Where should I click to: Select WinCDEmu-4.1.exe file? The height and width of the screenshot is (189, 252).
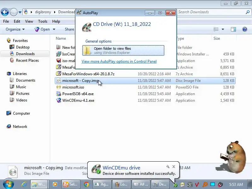[x=145, y=100]
